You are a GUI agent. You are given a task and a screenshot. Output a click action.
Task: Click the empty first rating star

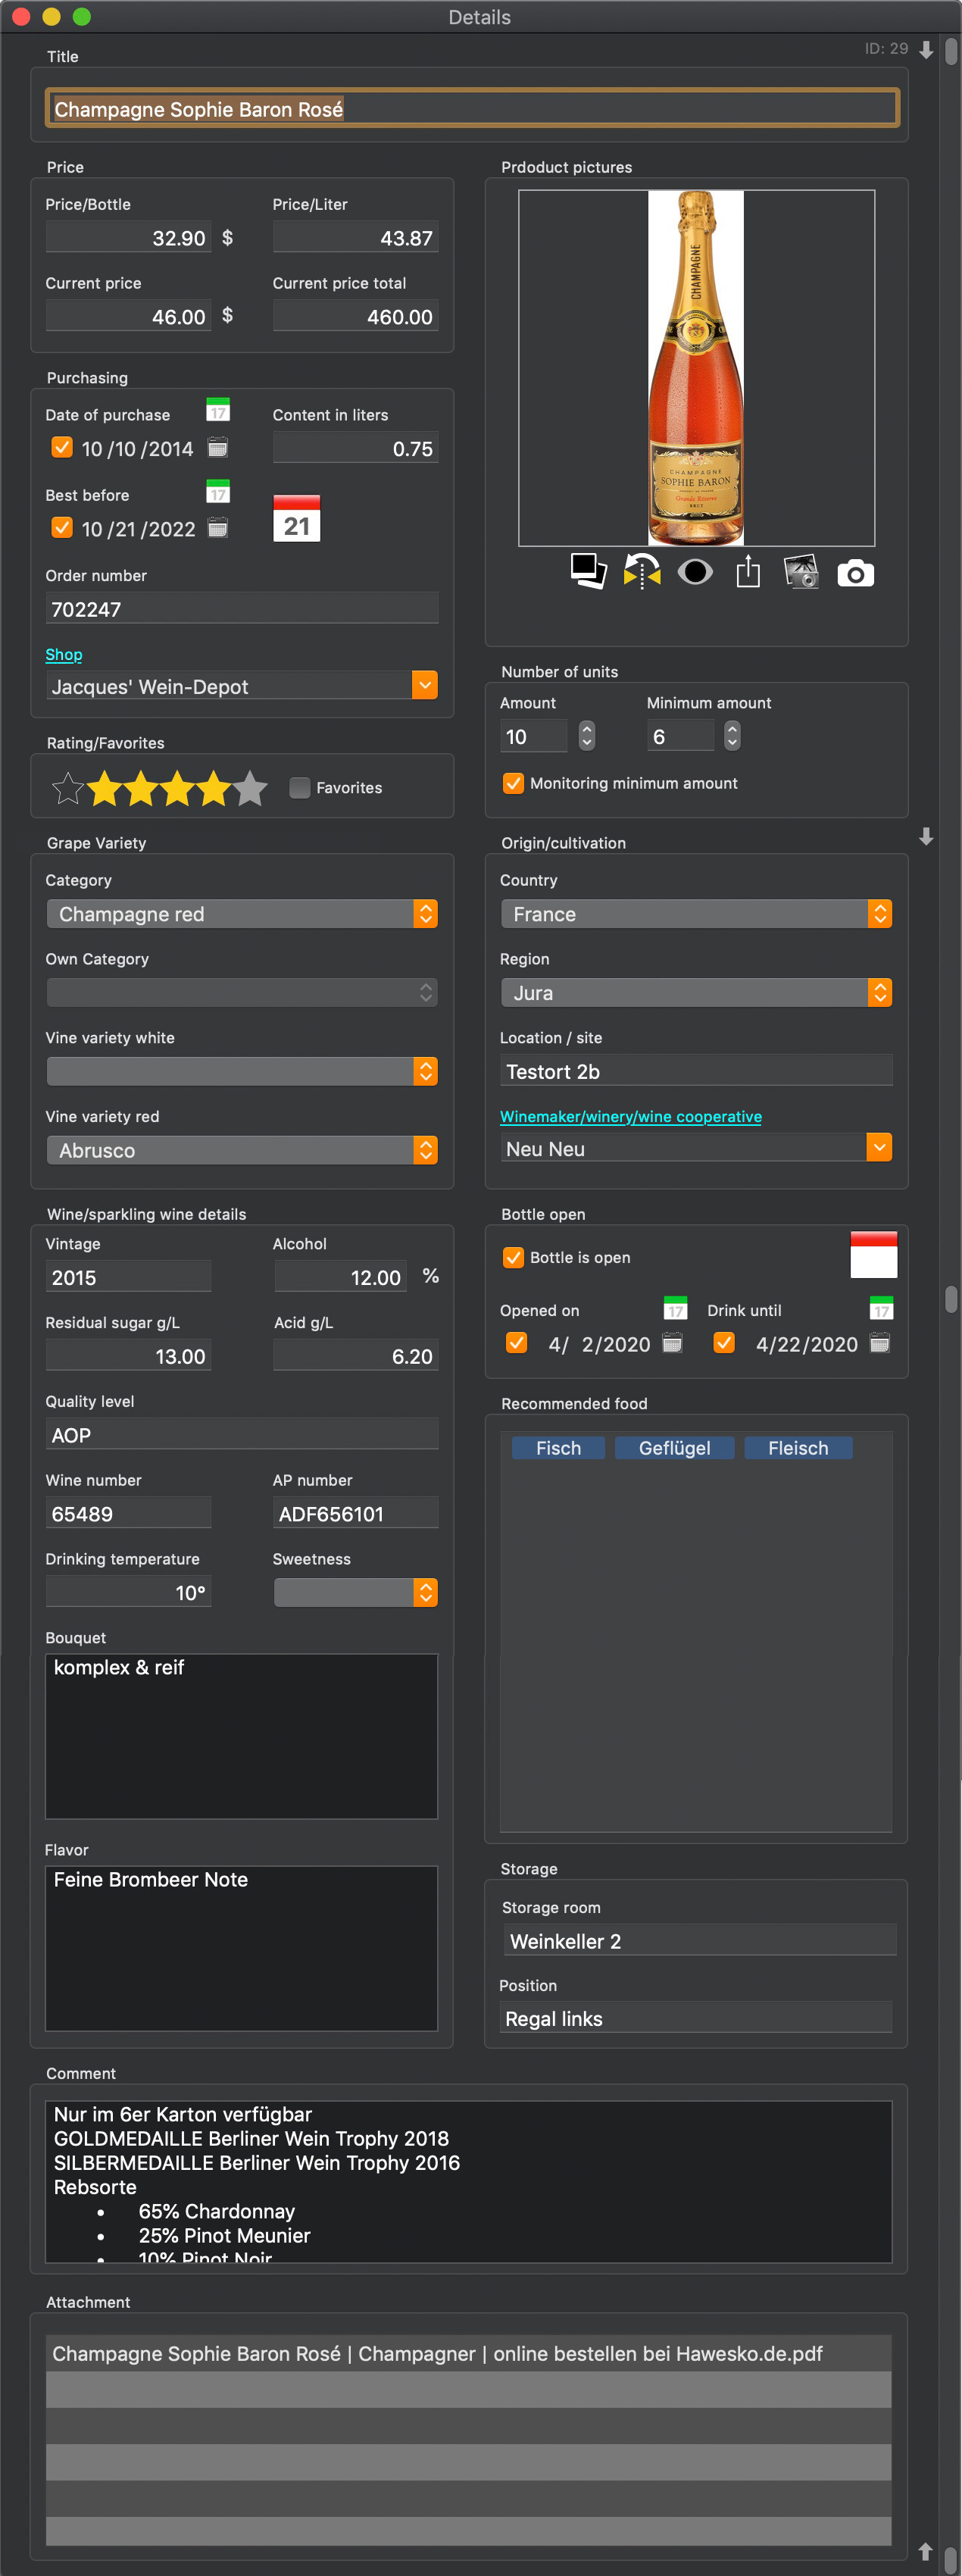click(x=68, y=788)
